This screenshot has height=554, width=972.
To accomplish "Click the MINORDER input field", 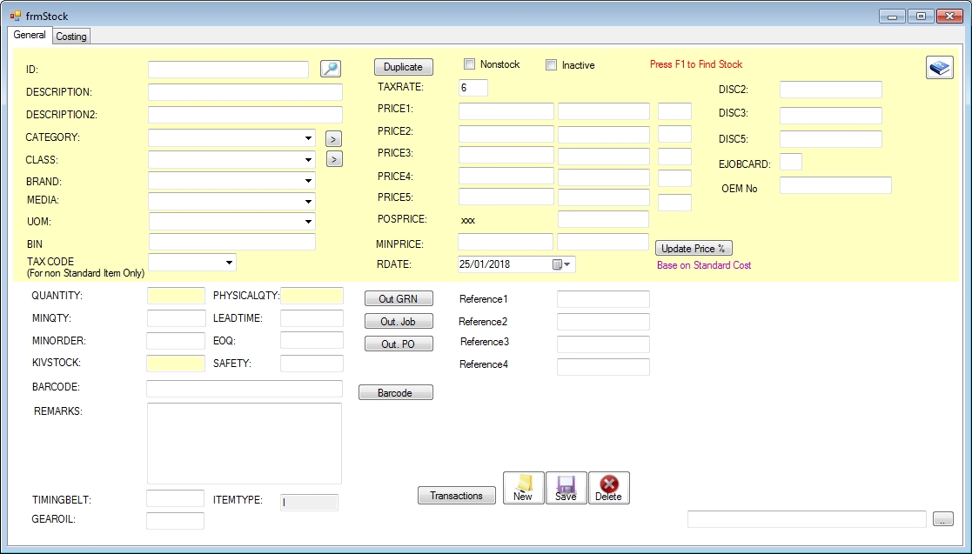I will [x=176, y=341].
